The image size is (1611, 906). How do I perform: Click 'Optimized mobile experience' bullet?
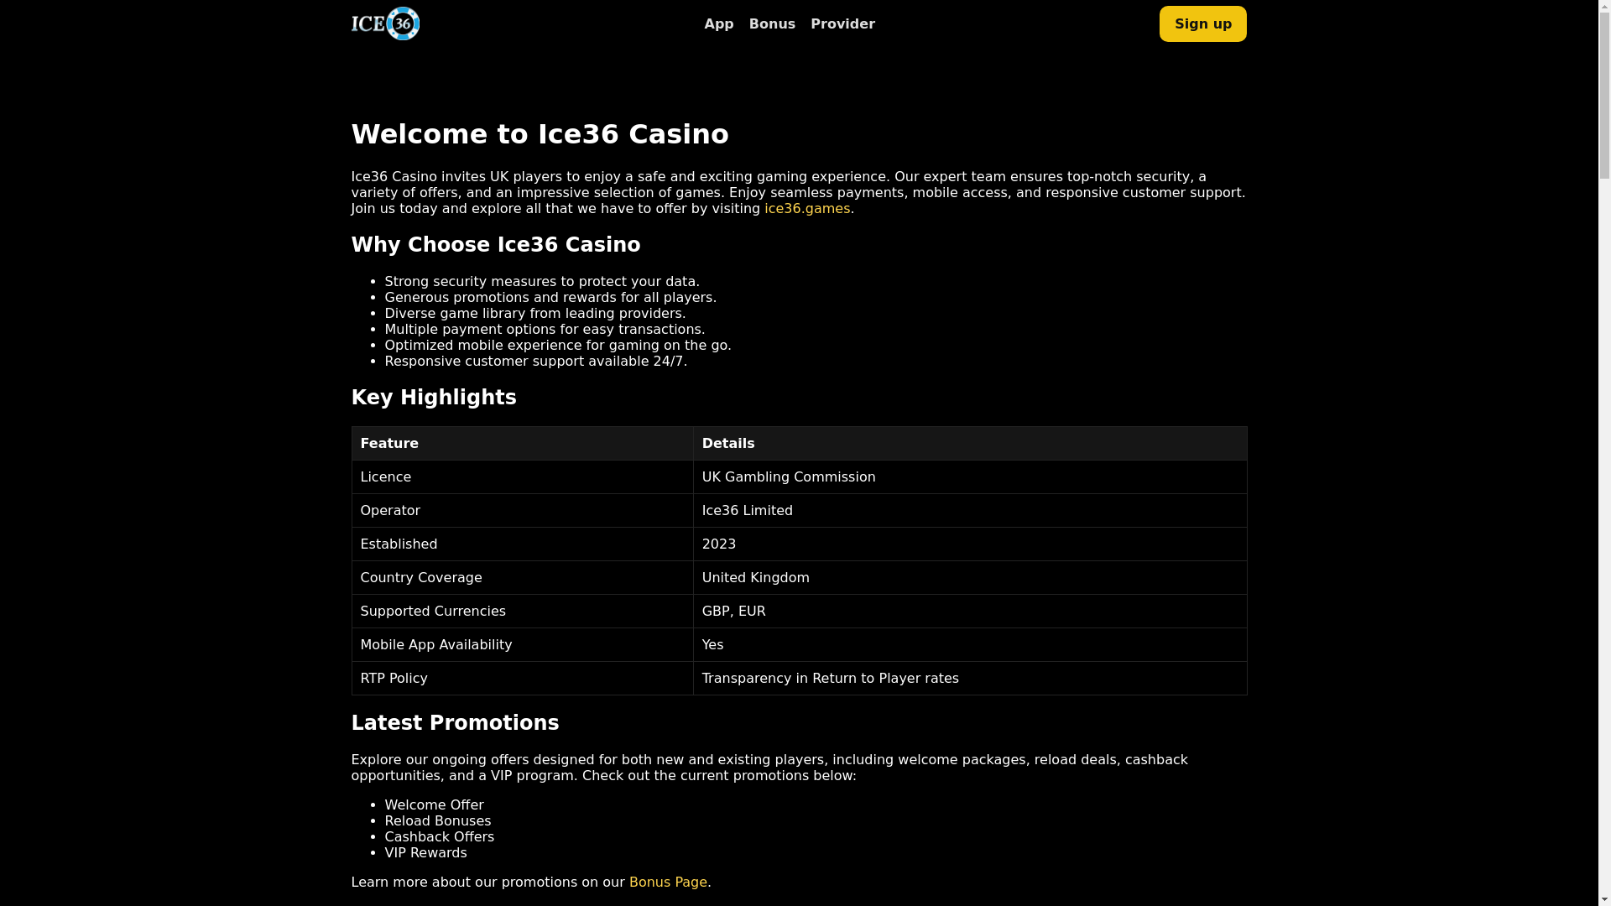tap(558, 346)
